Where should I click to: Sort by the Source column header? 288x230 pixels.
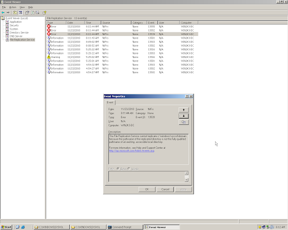tap(116, 23)
